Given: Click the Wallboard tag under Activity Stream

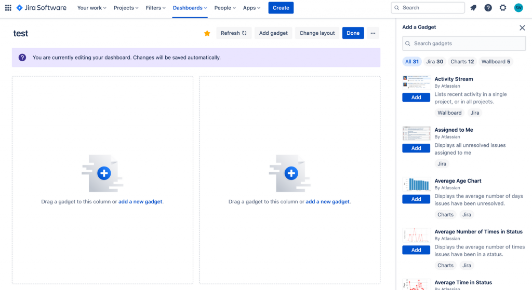Looking at the screenshot, I should (x=449, y=113).
